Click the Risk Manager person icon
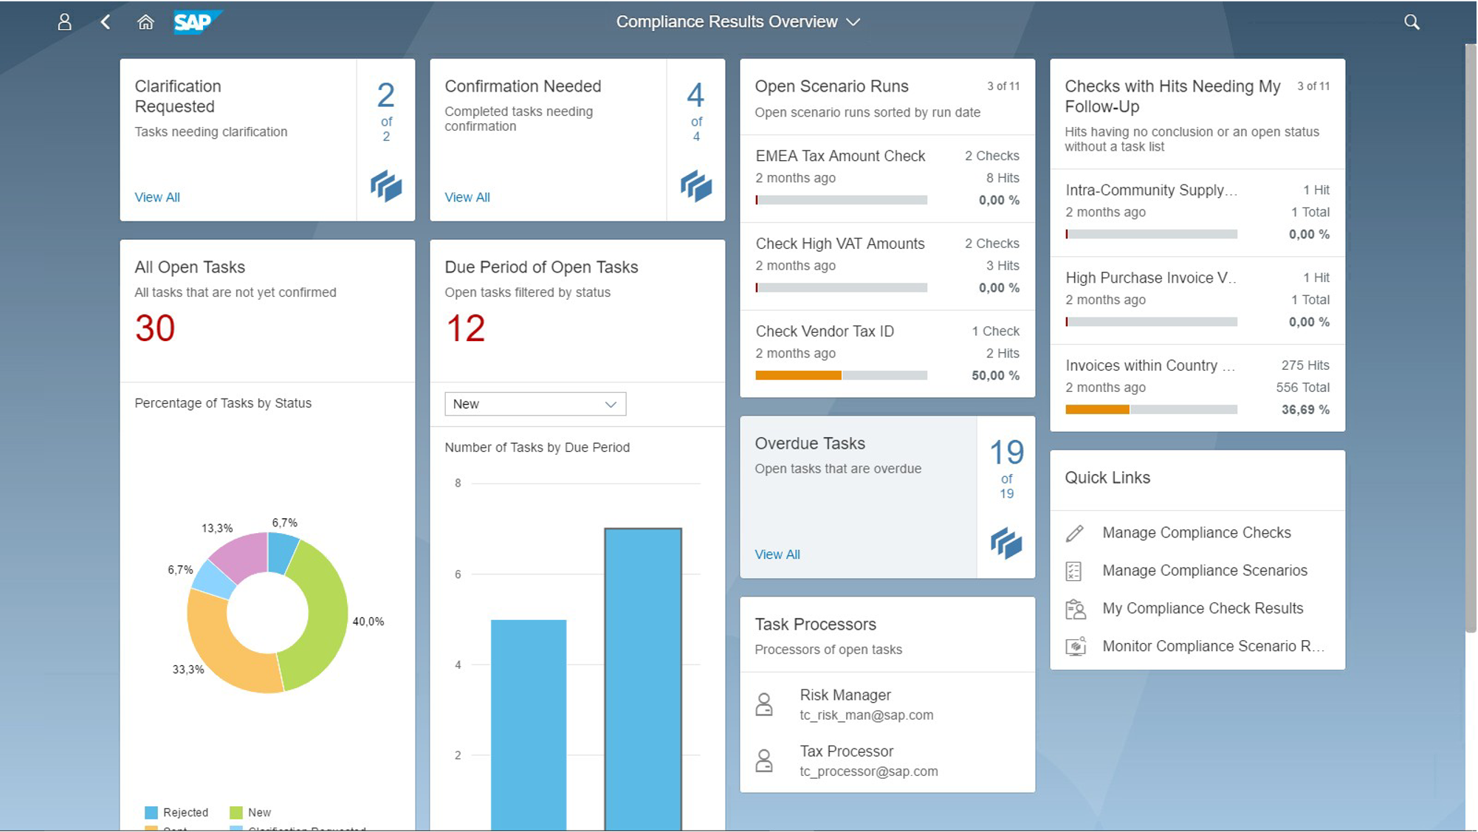Screen dimensions: 1478x832 pos(764,704)
